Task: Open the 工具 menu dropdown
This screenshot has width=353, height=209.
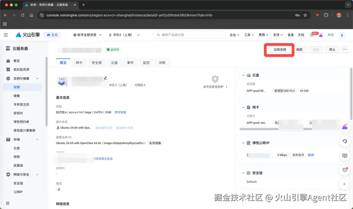Action: point(249,35)
